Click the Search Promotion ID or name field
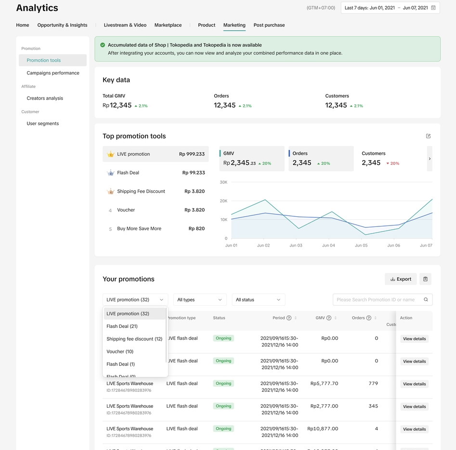 point(376,300)
